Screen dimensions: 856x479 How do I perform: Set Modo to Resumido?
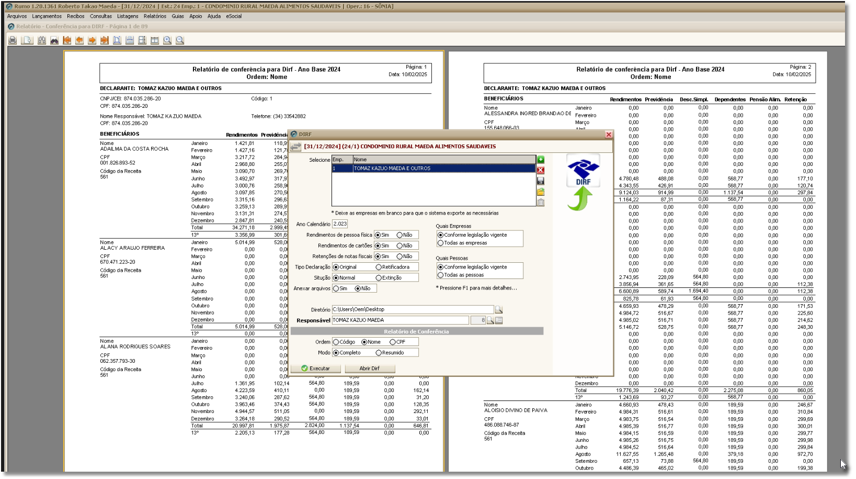[390, 353]
